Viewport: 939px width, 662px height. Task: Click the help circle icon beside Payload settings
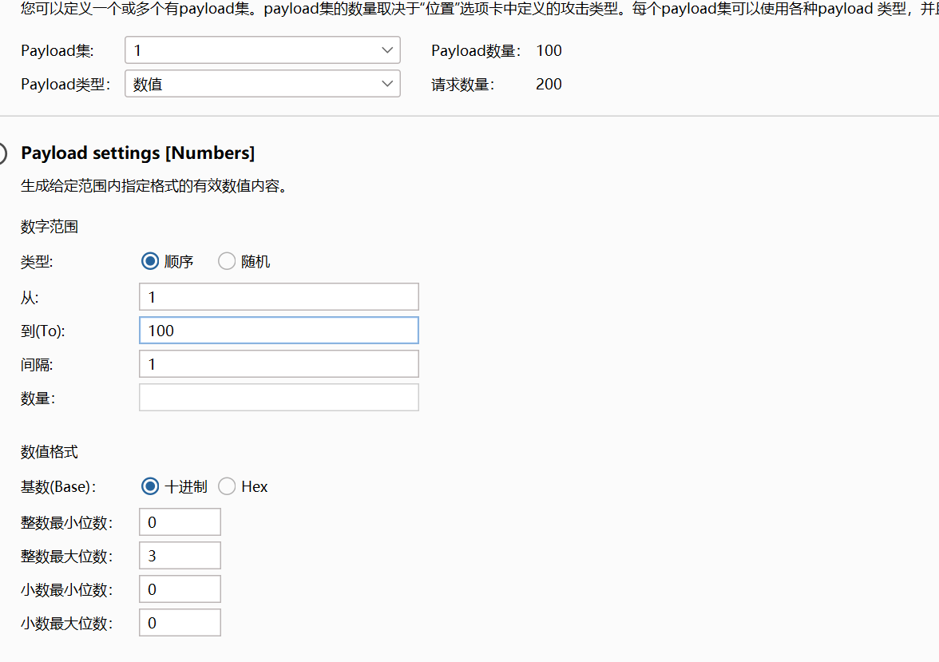[2, 153]
